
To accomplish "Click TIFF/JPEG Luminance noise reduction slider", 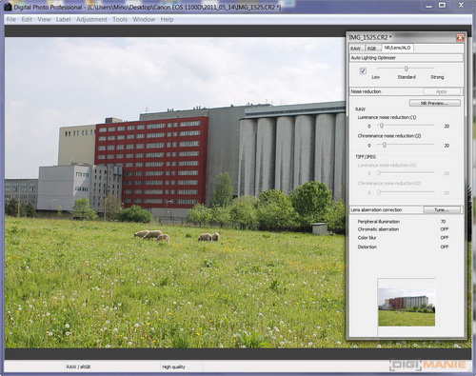I will pyautogui.click(x=379, y=172).
